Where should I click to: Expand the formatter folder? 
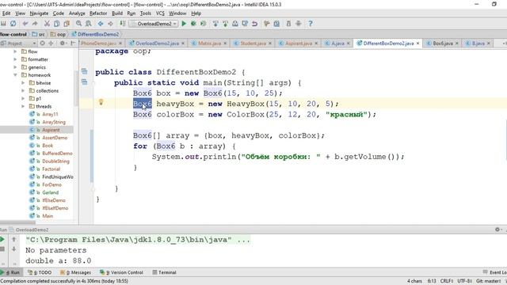pos(15,59)
